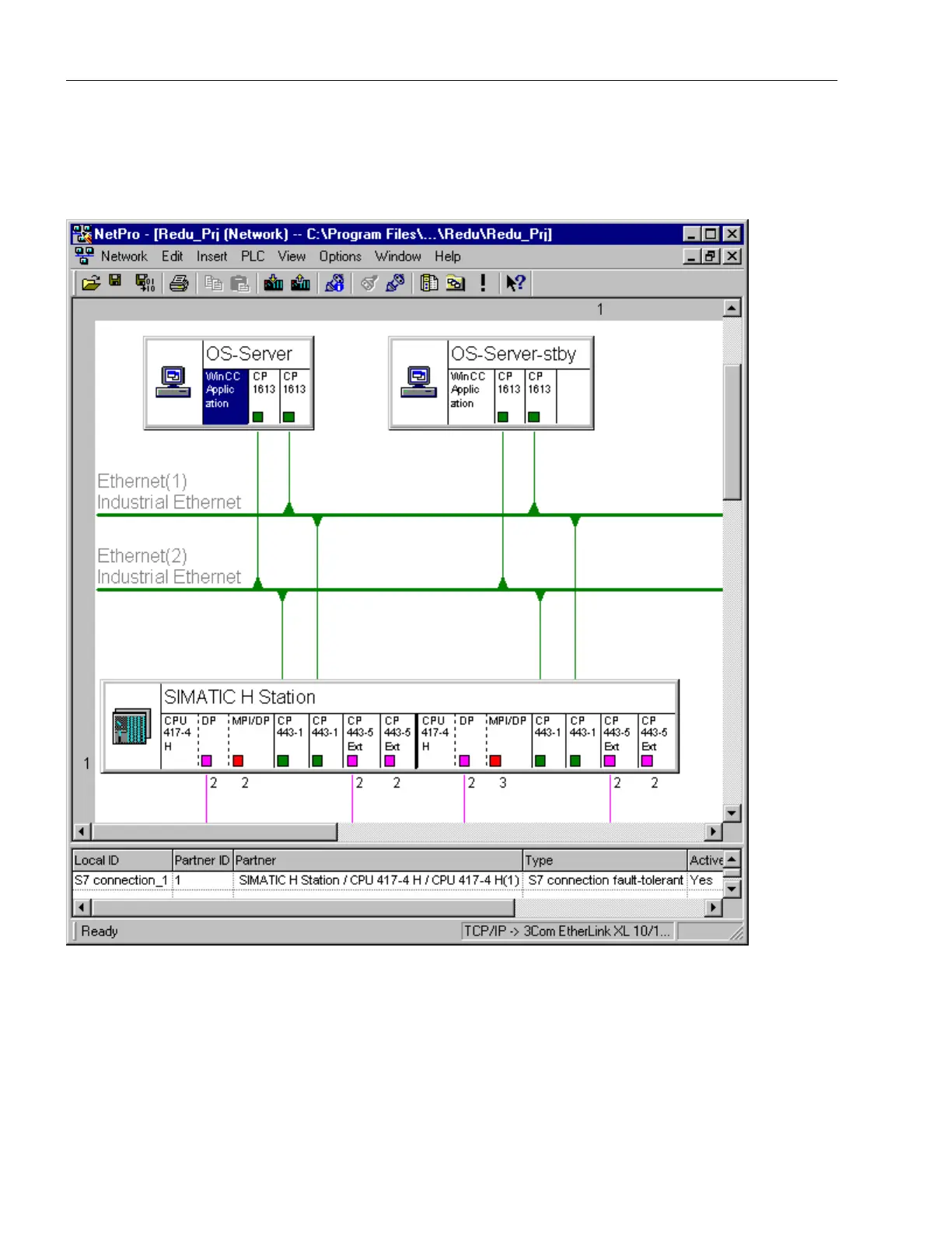Open the Edit menu
The height and width of the screenshot is (1234, 926).
[173, 257]
